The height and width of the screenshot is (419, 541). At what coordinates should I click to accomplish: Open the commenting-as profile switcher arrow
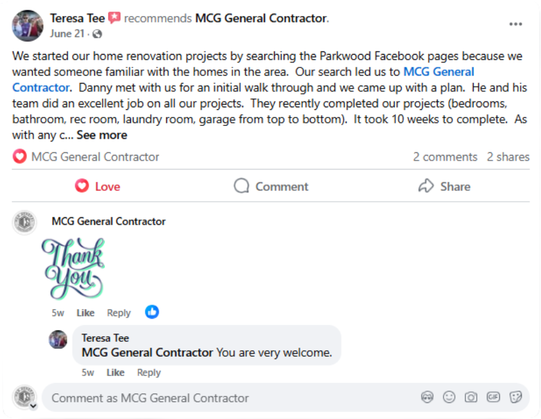click(33, 406)
